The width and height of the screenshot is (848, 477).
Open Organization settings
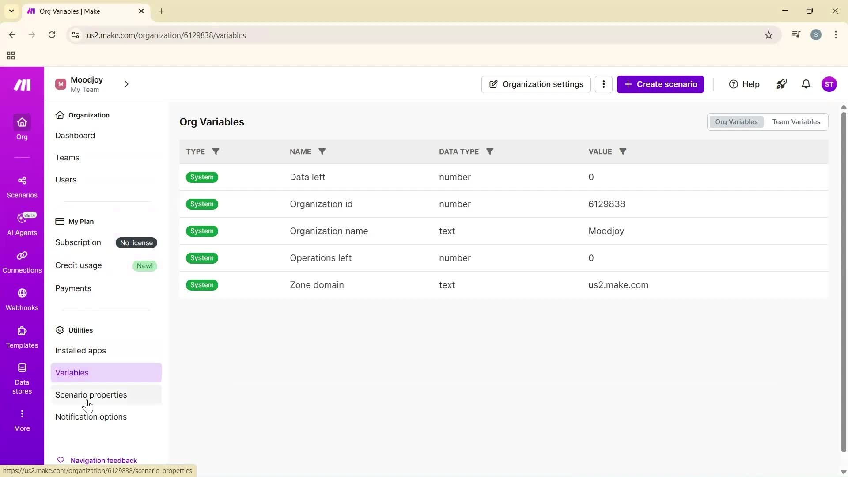click(536, 84)
